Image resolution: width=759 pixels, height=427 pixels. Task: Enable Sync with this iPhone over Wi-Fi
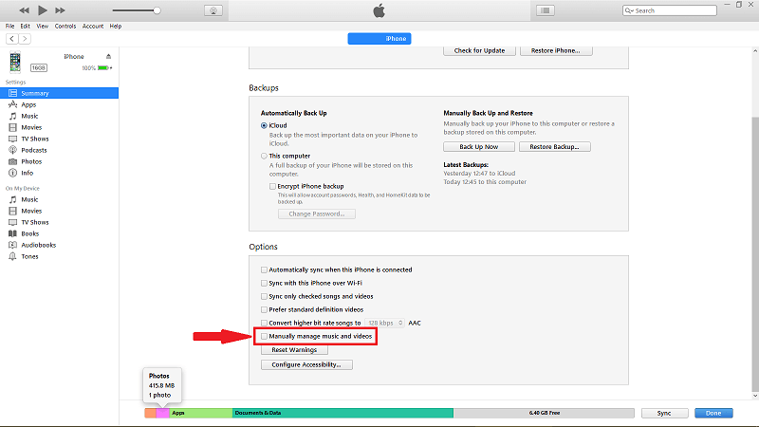pyautogui.click(x=264, y=283)
